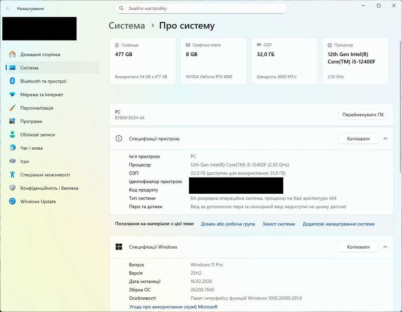
Task: Select Bluetooth та пристрої menu item
Action: tap(53, 81)
